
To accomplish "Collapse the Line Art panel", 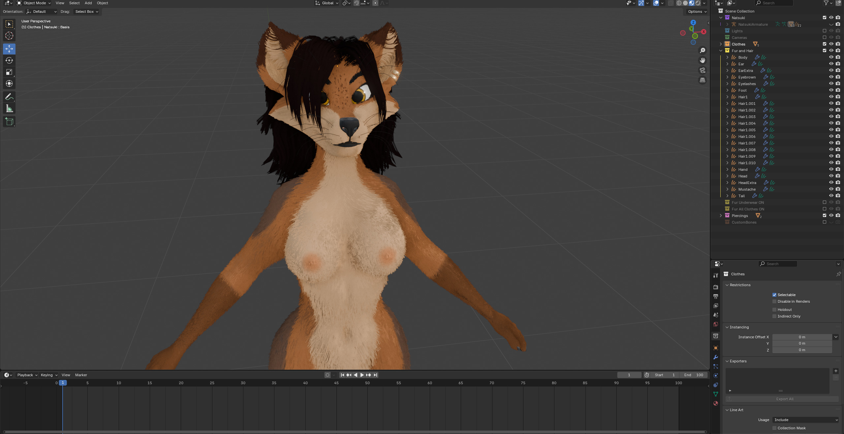I will pyautogui.click(x=727, y=410).
